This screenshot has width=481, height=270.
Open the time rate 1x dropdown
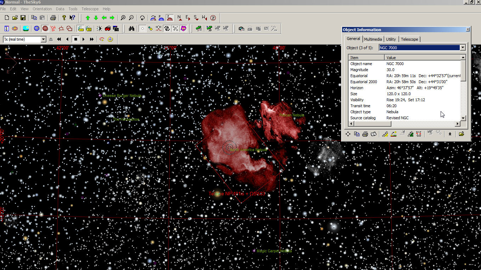pos(43,39)
